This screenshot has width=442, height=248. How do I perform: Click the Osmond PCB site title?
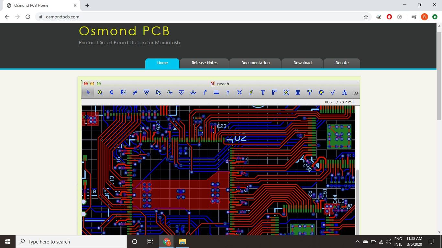click(x=124, y=31)
